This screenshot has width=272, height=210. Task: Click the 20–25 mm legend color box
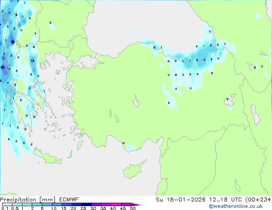click(77, 204)
